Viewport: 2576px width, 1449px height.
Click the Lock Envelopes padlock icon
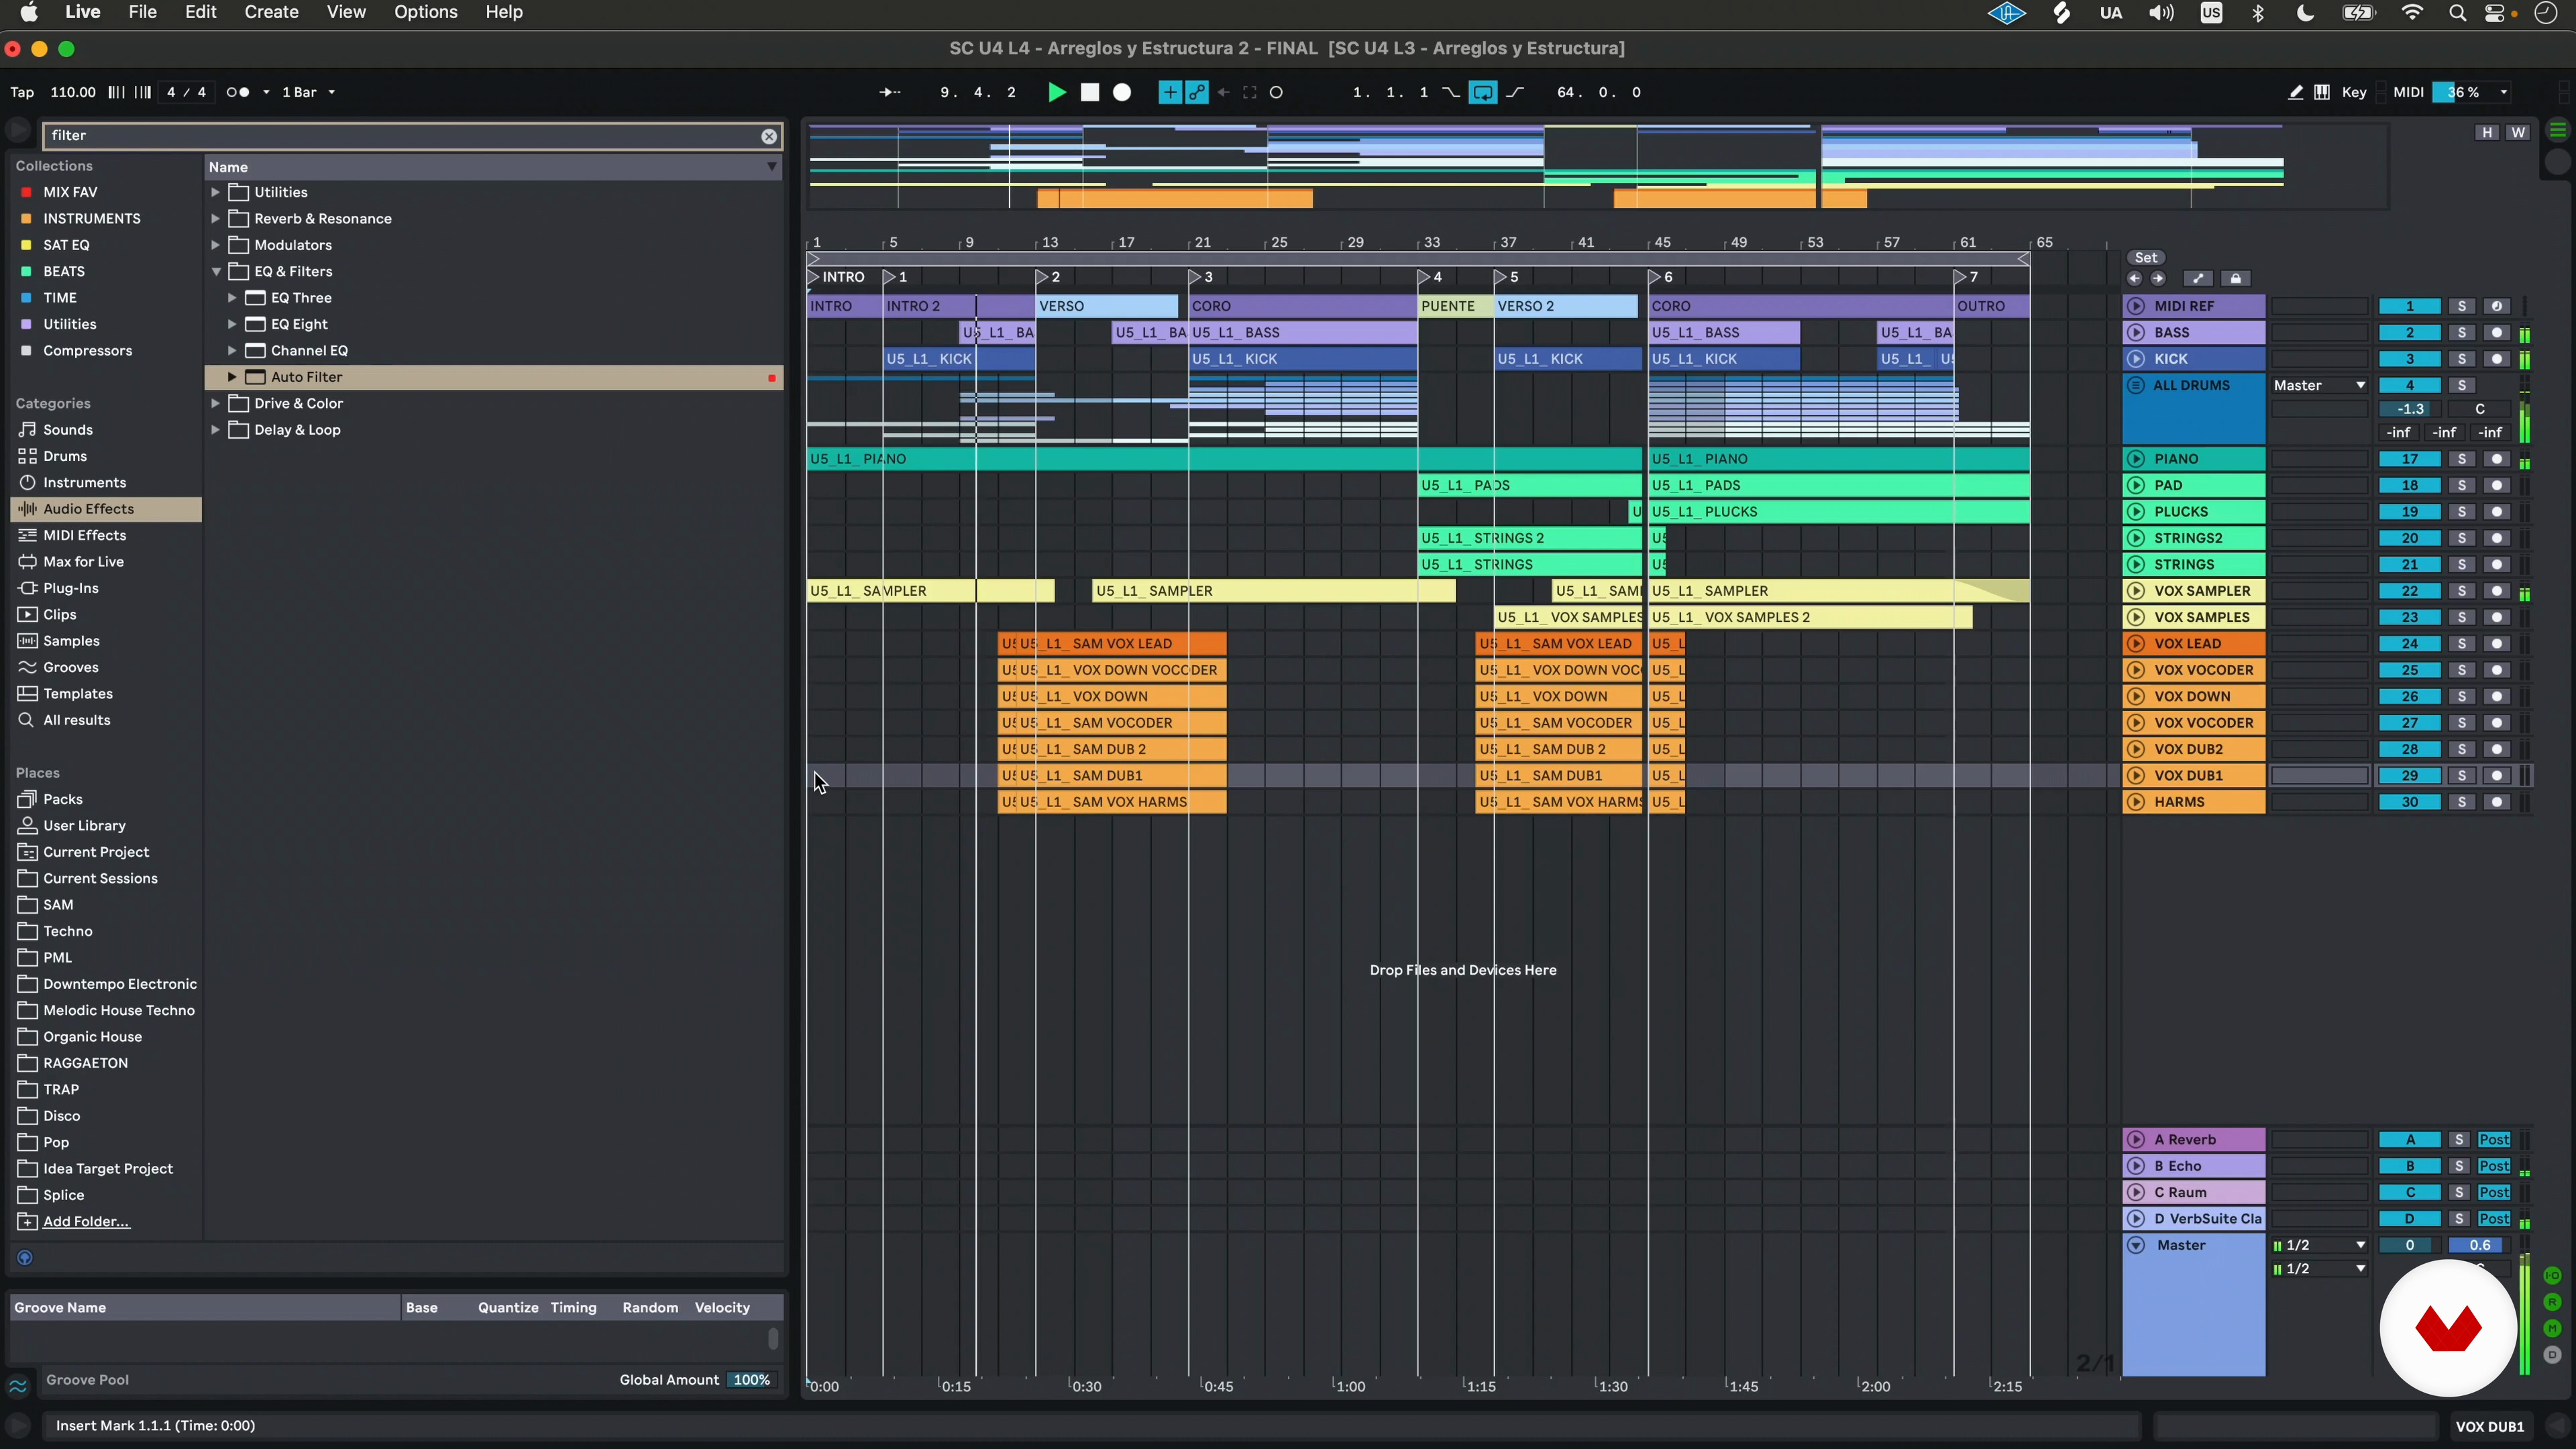coord(2236,279)
